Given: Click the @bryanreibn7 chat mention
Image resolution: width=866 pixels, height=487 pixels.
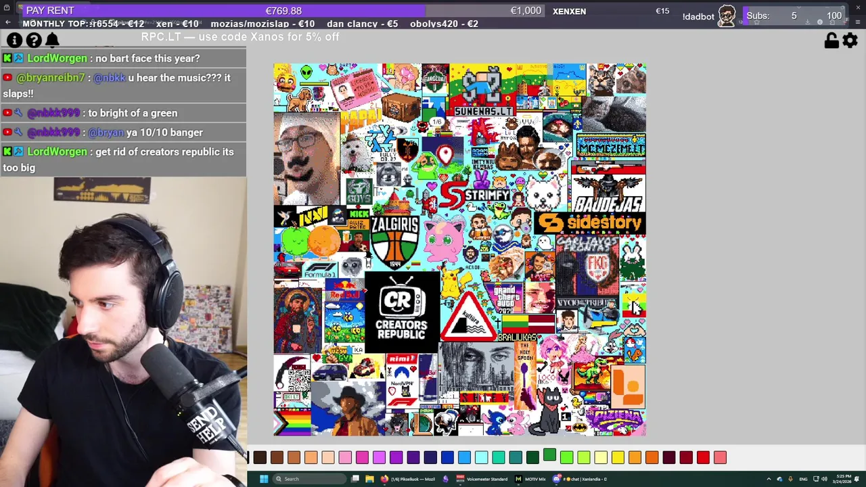Looking at the screenshot, I should (x=51, y=78).
